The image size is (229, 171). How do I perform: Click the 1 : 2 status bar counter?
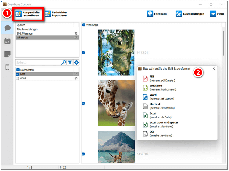[30, 167]
